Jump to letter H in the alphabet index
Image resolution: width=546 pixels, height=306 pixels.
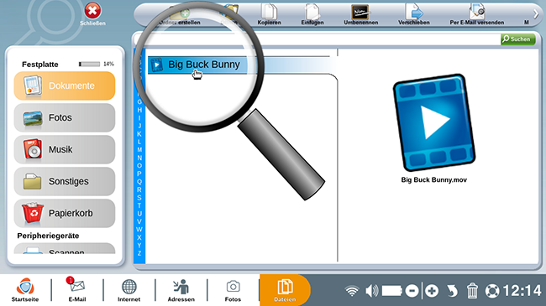click(139, 110)
